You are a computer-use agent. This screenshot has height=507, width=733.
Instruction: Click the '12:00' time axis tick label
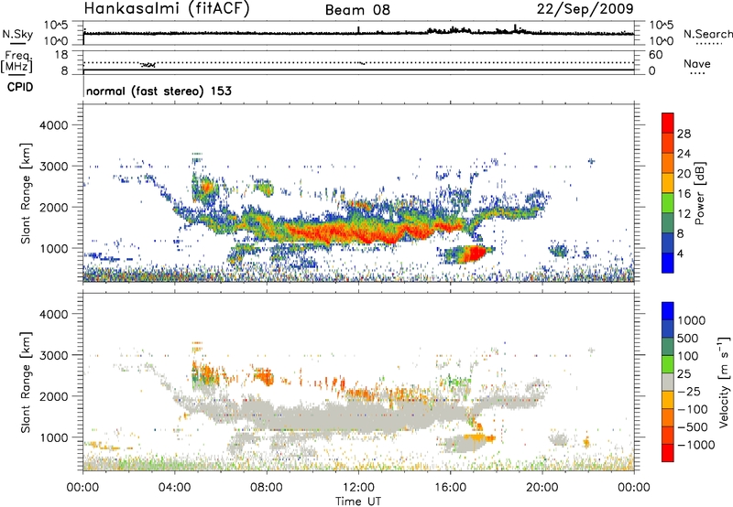[358, 488]
